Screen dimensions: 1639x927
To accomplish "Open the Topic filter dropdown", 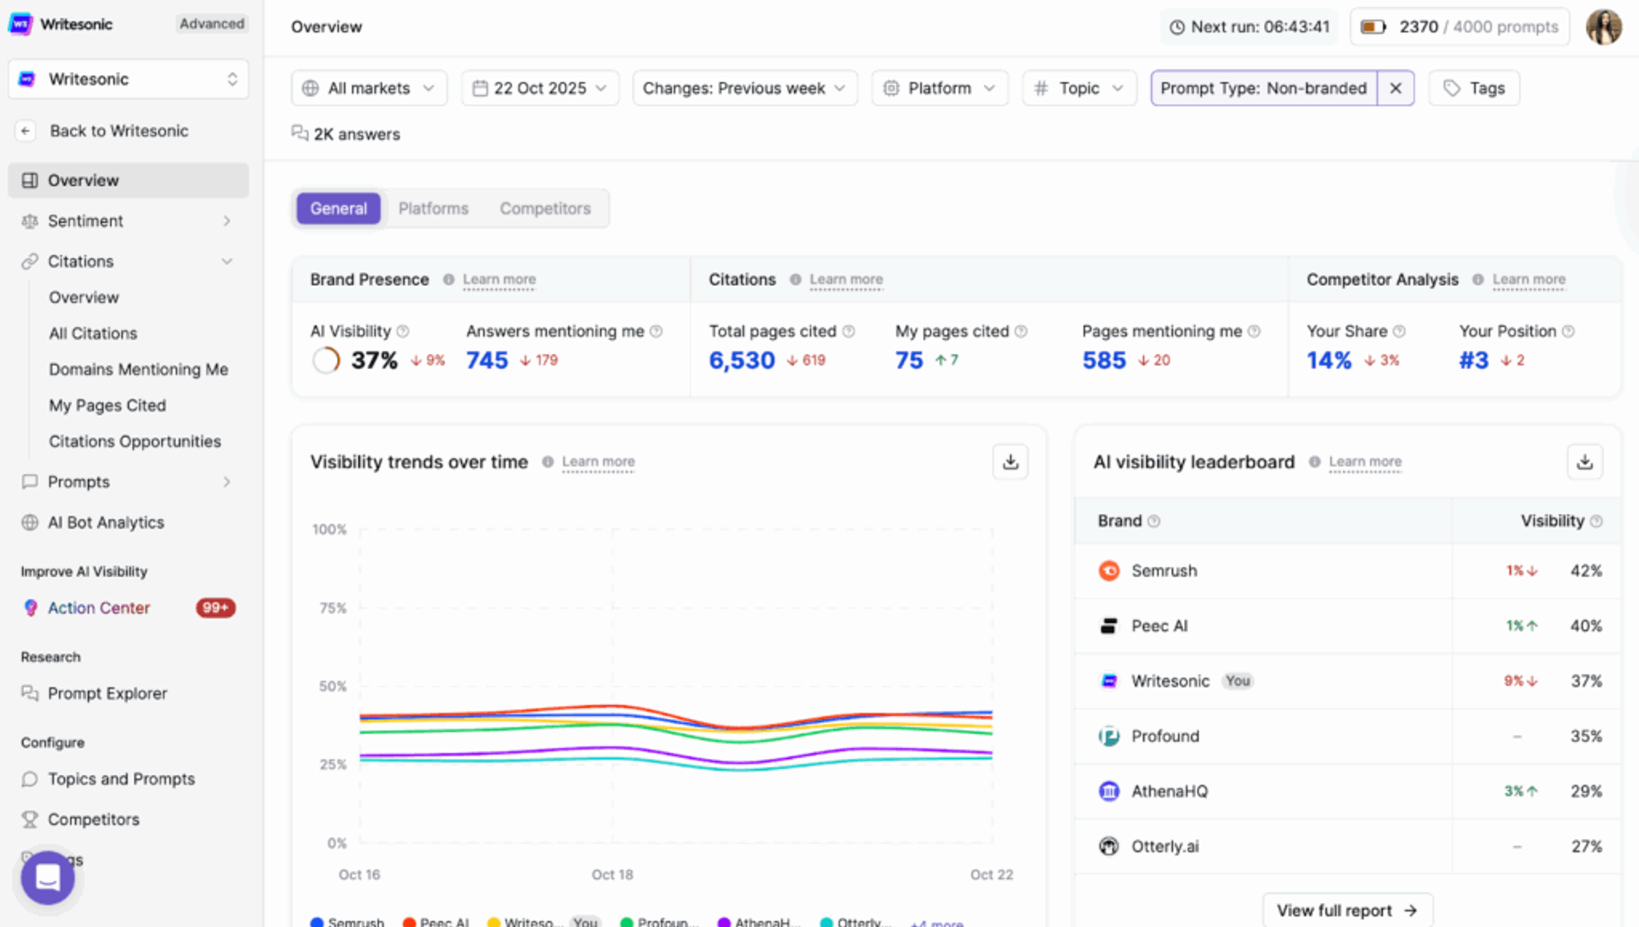I will (1079, 88).
